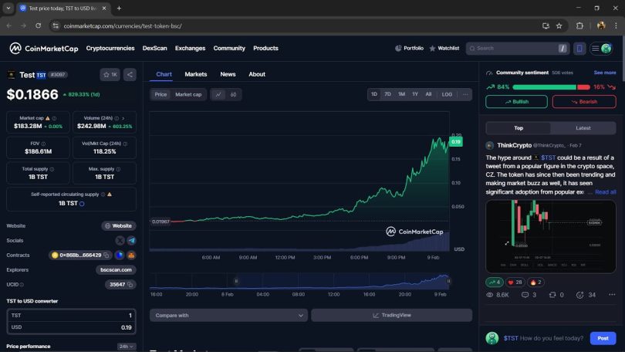Viewport: 625px width, 352px height.
Task: Copy the contract address 0x868b...666429
Action: coord(106,256)
